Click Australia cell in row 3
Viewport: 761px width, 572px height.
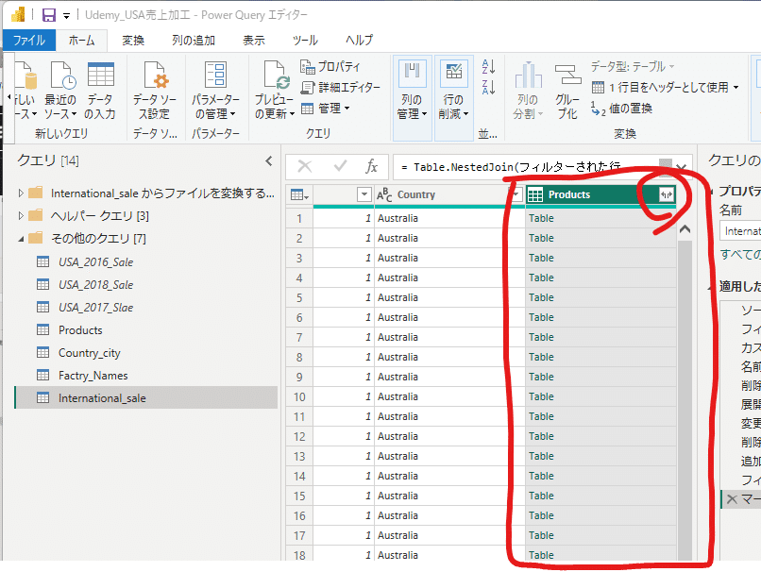click(x=449, y=258)
